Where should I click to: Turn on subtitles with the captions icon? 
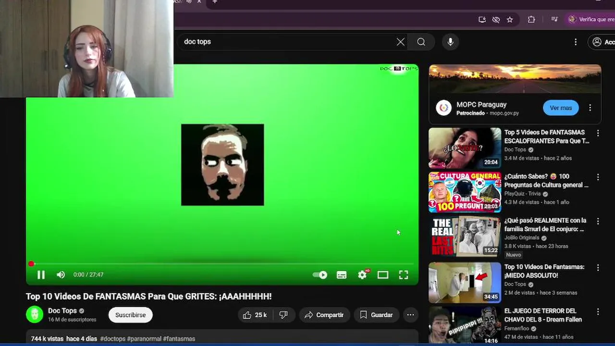[342, 275]
